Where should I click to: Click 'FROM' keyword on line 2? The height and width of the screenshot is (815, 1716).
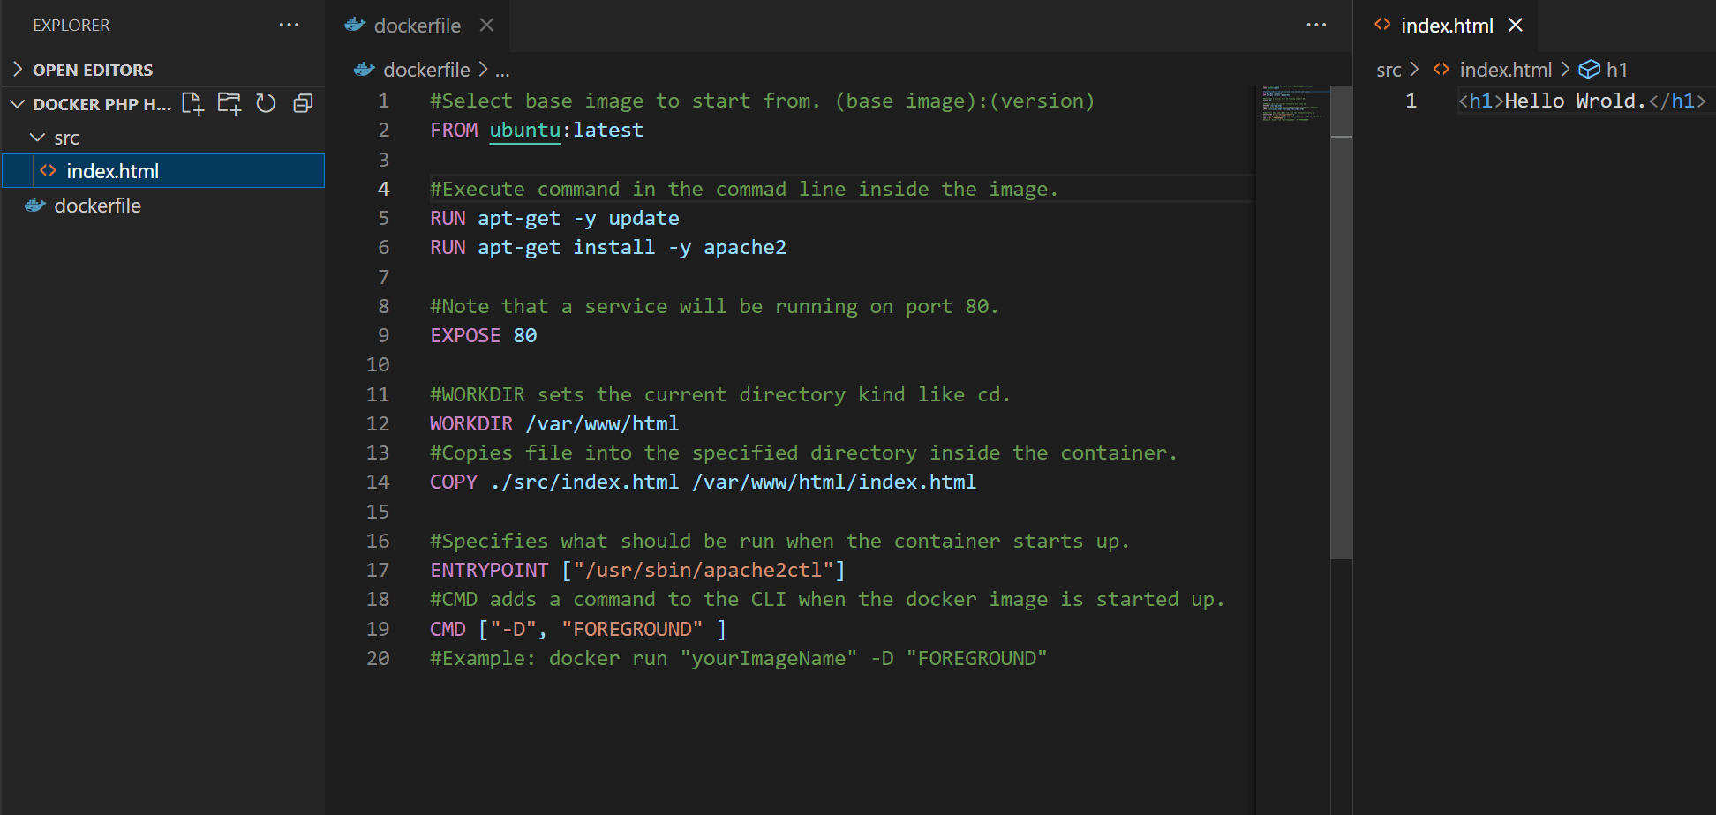click(x=454, y=130)
